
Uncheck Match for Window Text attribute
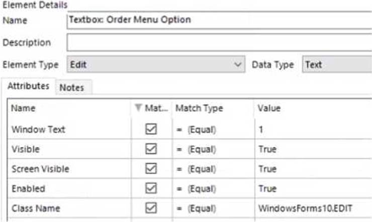pos(151,129)
